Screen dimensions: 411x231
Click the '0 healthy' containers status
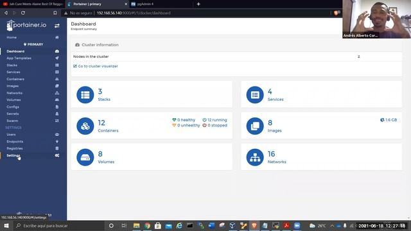pos(184,120)
